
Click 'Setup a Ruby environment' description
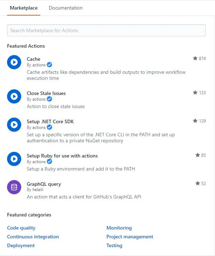[x=81, y=169]
